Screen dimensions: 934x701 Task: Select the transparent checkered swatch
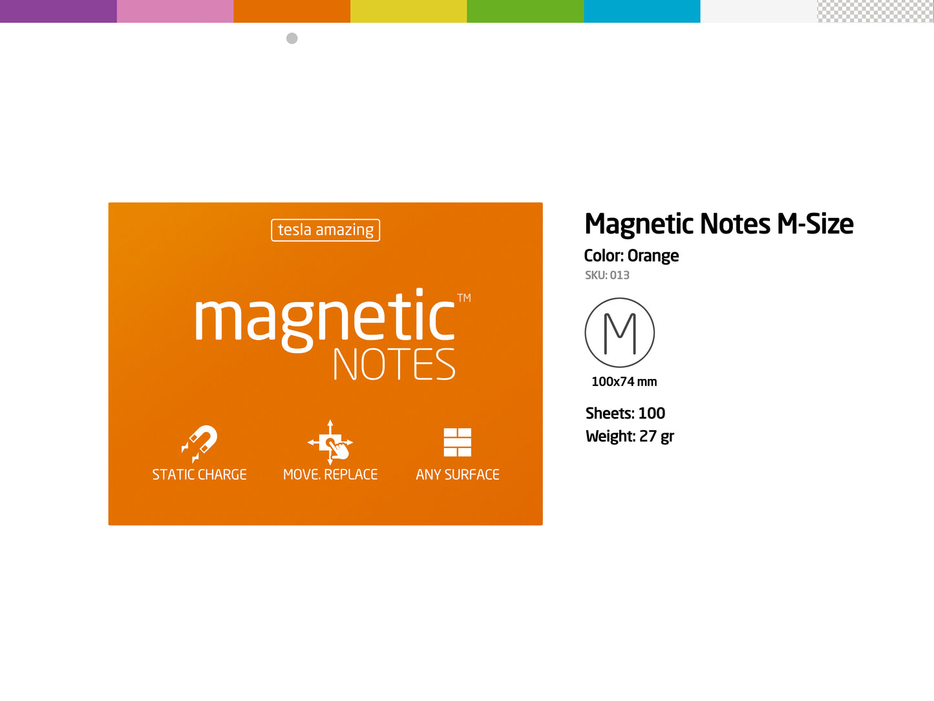(876, 11)
